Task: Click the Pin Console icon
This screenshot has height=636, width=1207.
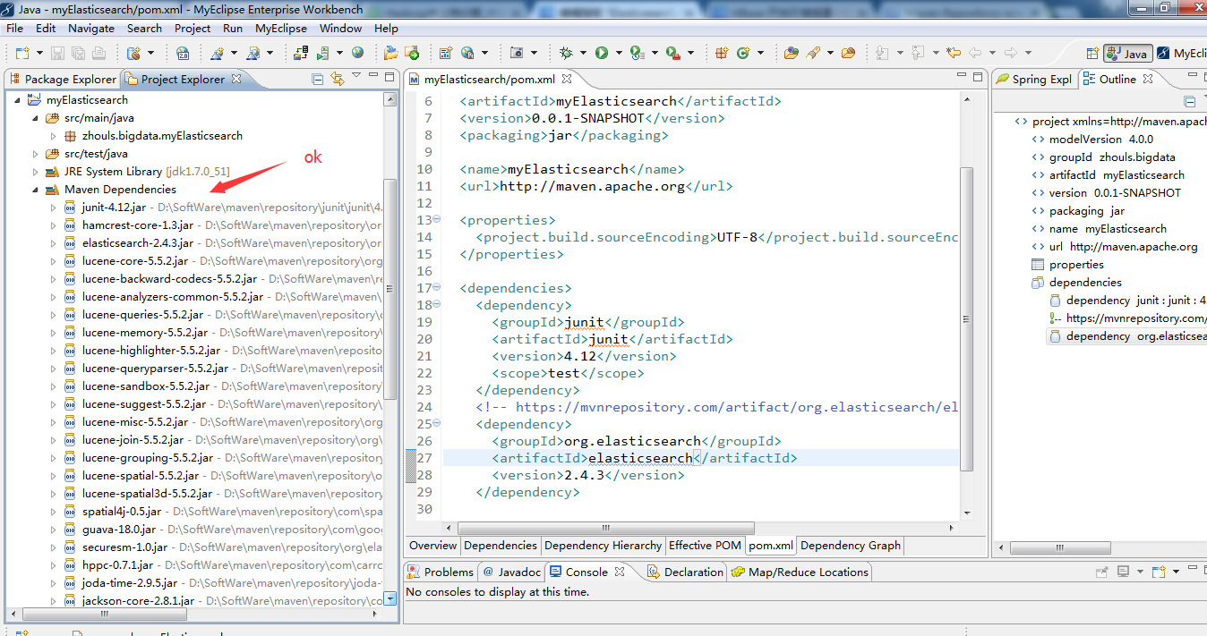Action: pos(1102,572)
